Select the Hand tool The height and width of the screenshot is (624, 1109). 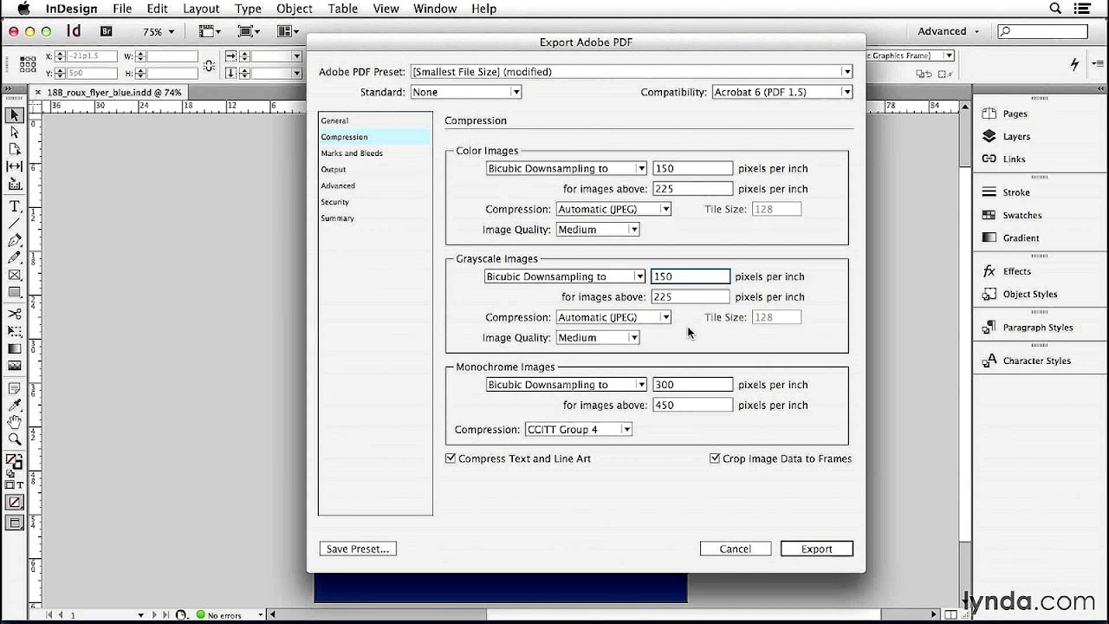[15, 422]
